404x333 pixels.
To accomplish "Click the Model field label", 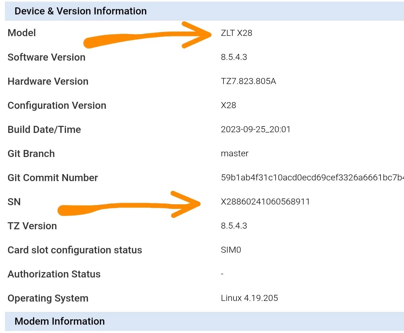I will point(22,33).
